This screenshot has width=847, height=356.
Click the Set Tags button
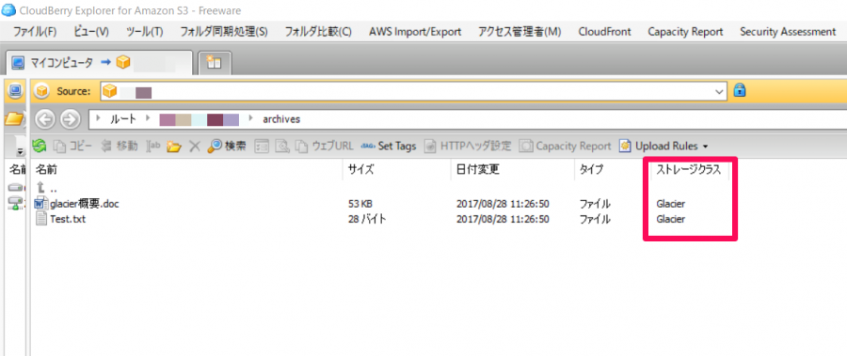tap(389, 147)
